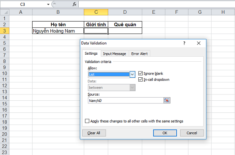Switch to the Input Message tab
The image size is (235, 155).
click(x=114, y=53)
